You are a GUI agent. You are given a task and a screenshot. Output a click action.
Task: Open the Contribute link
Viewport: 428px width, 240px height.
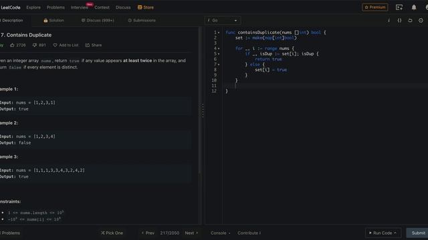pyautogui.click(x=249, y=233)
